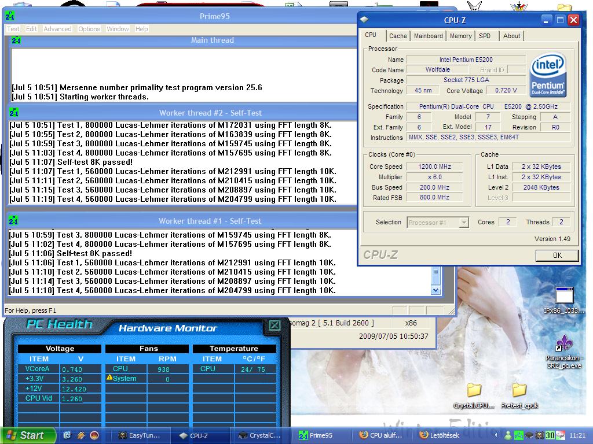
Task: Switch to CPU-Z taskbar button
Action: click(200, 435)
